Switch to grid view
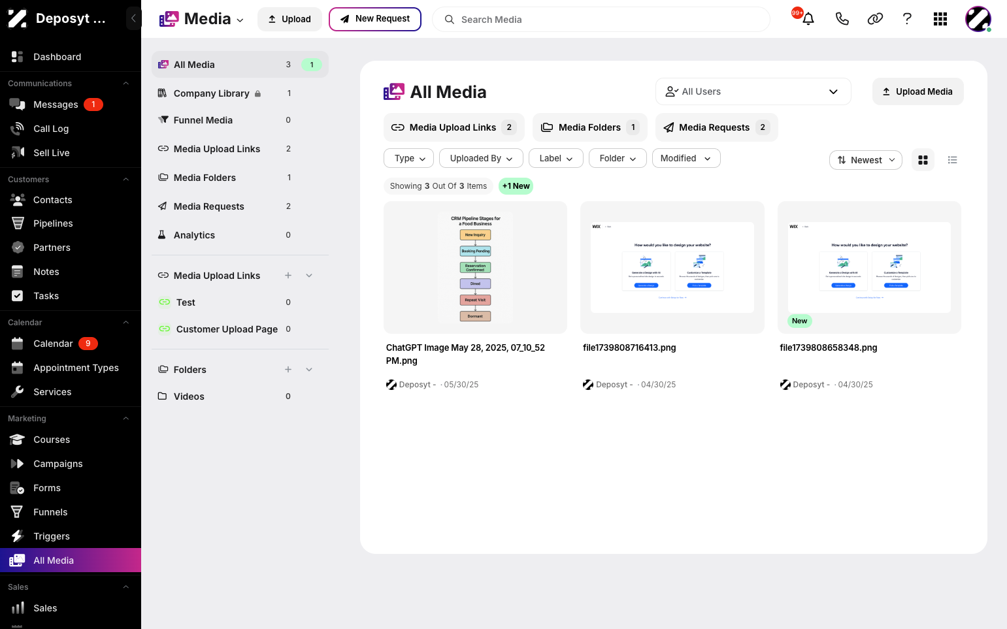 pyautogui.click(x=923, y=160)
